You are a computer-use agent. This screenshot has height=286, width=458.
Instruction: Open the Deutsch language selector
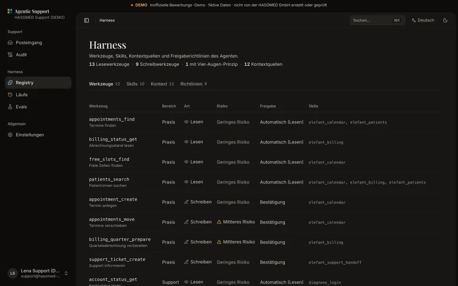(x=423, y=20)
